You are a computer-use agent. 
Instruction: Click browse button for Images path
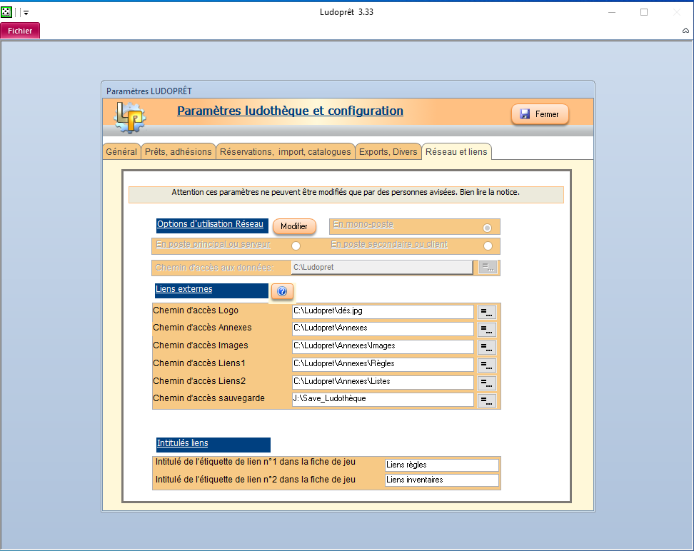[x=487, y=347]
